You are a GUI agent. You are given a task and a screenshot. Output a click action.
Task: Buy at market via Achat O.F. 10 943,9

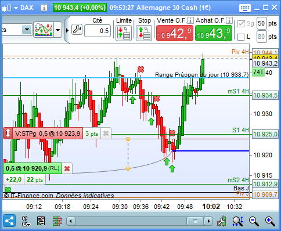[214, 33]
